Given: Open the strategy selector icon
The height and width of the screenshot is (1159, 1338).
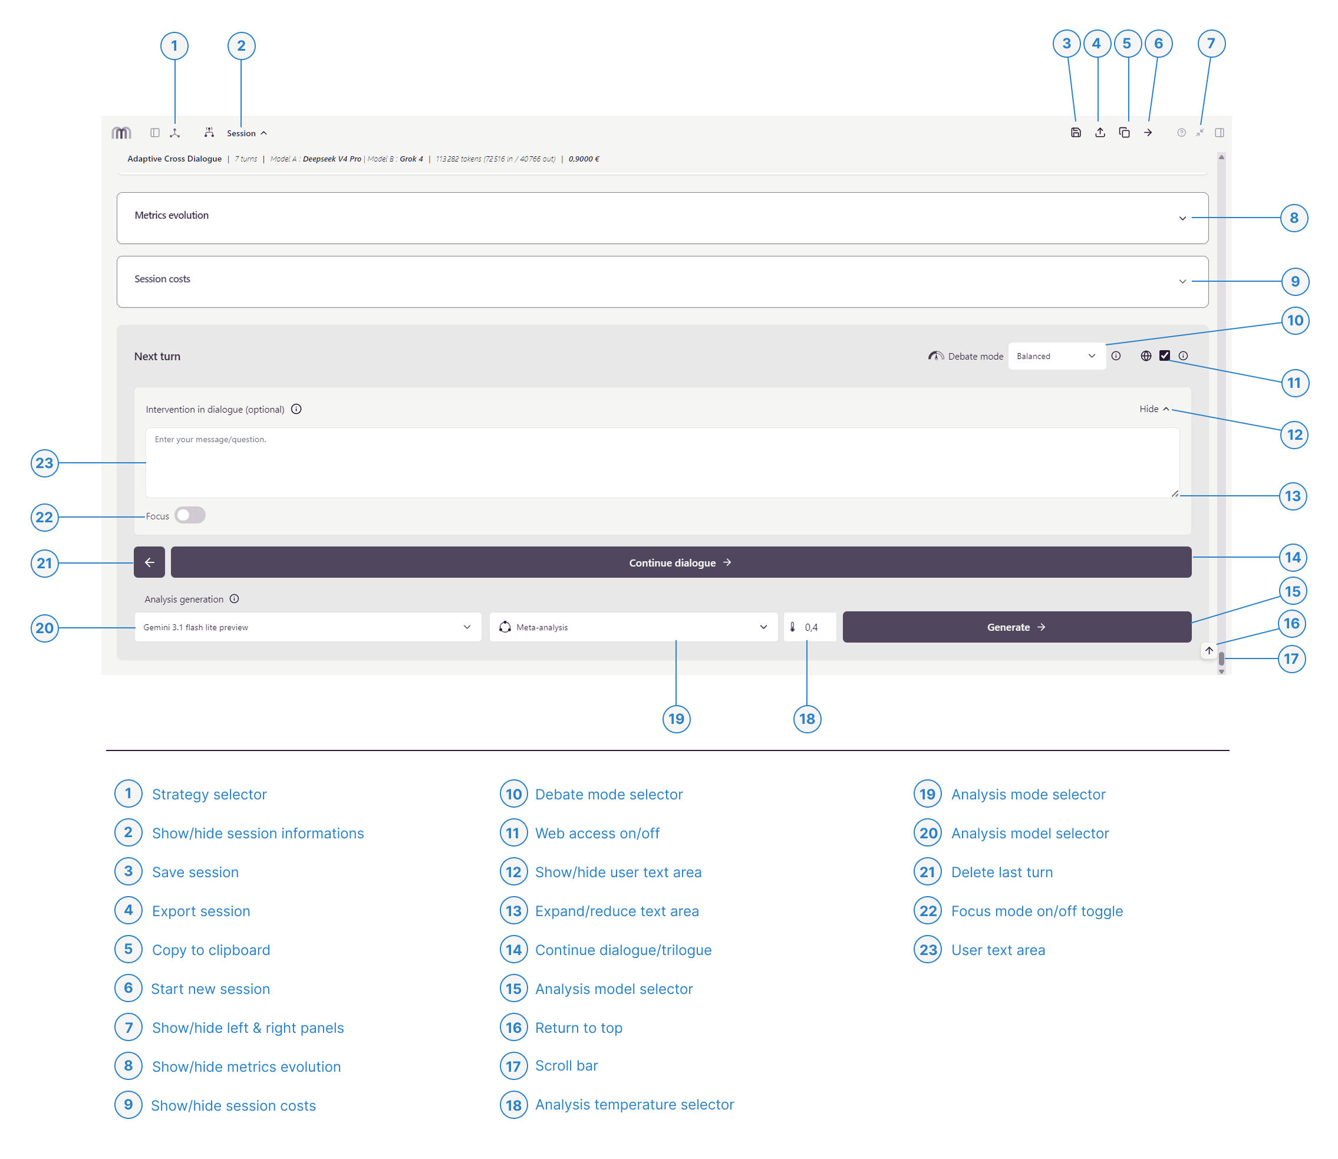Looking at the screenshot, I should [x=174, y=133].
